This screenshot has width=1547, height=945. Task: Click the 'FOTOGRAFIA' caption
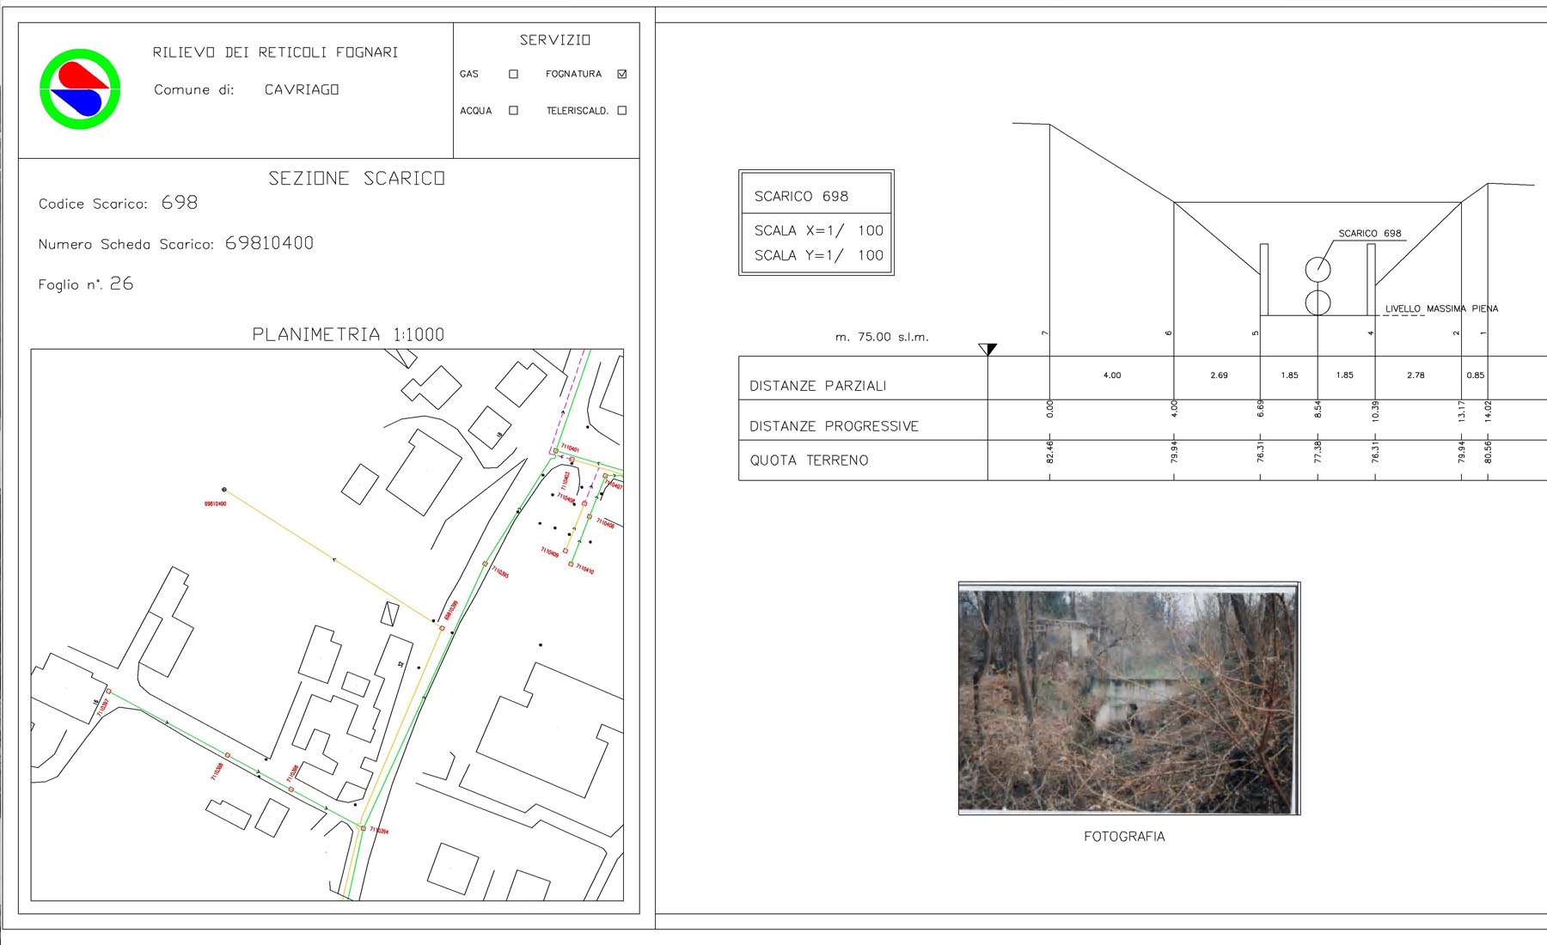[1124, 837]
